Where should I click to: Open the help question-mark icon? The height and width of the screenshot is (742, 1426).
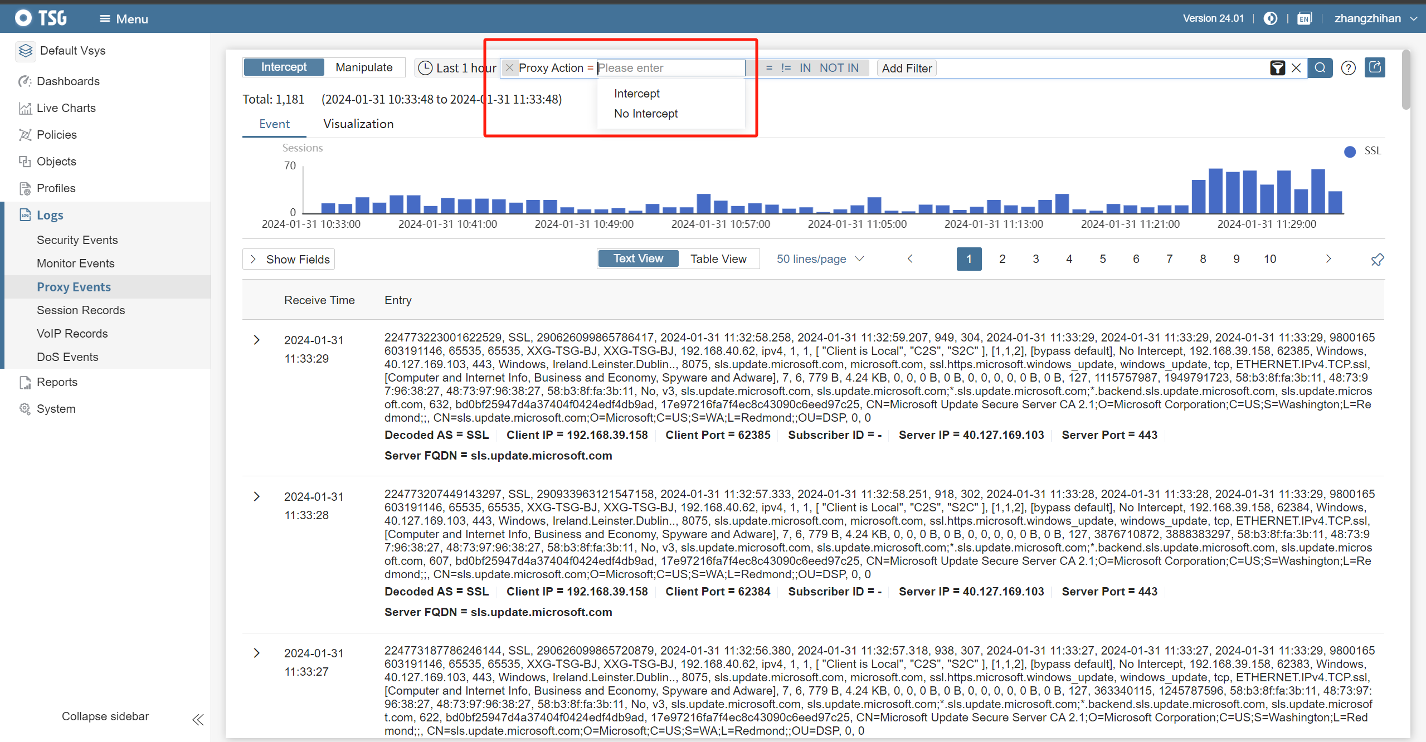tap(1348, 68)
